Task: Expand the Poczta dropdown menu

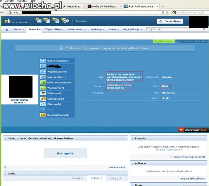Action: [x=19, y=30]
